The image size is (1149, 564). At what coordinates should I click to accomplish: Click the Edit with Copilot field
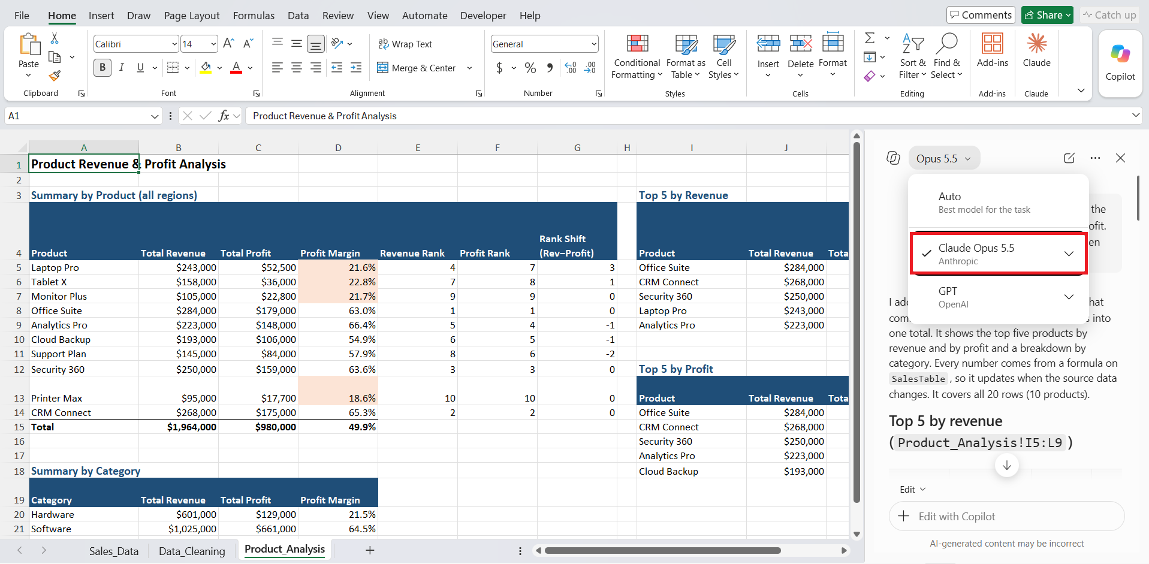1006,516
